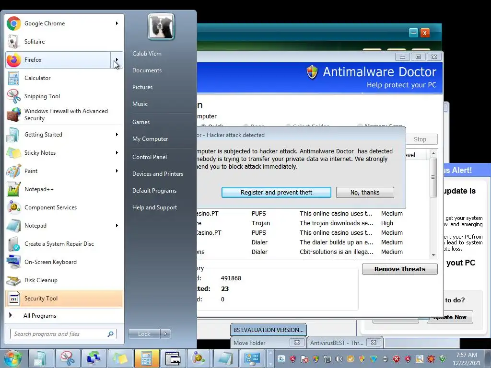The width and height of the screenshot is (491, 368).
Task: Click the network connection tray icon
Action: click(327, 358)
